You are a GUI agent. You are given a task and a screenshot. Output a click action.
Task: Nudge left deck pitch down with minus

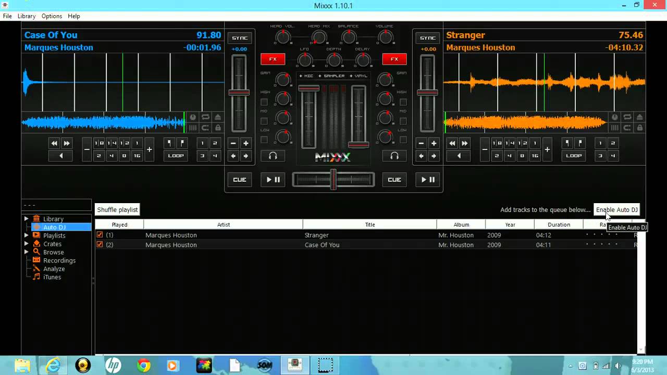pos(233,143)
